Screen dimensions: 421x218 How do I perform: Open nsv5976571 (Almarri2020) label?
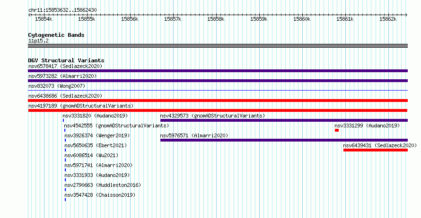(x=194, y=135)
